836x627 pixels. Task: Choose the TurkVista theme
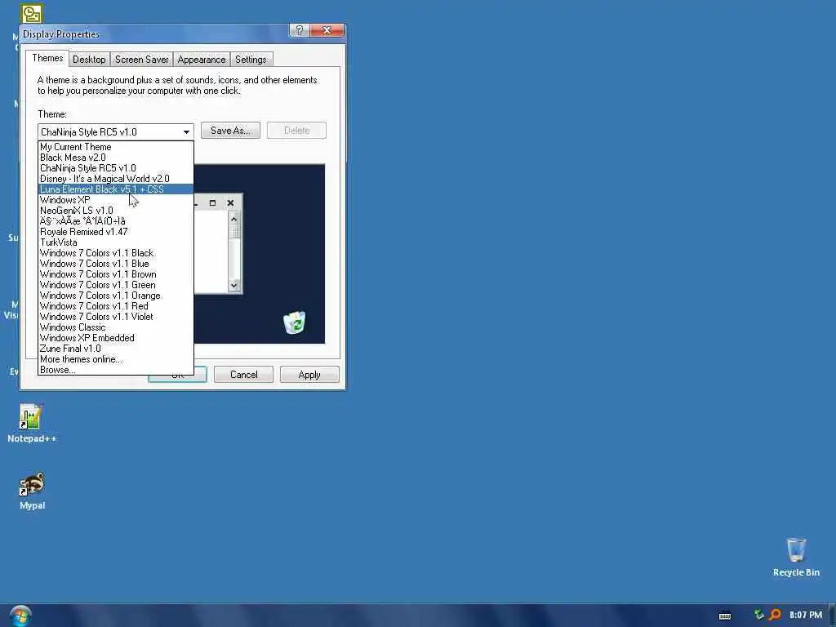[x=116, y=242]
